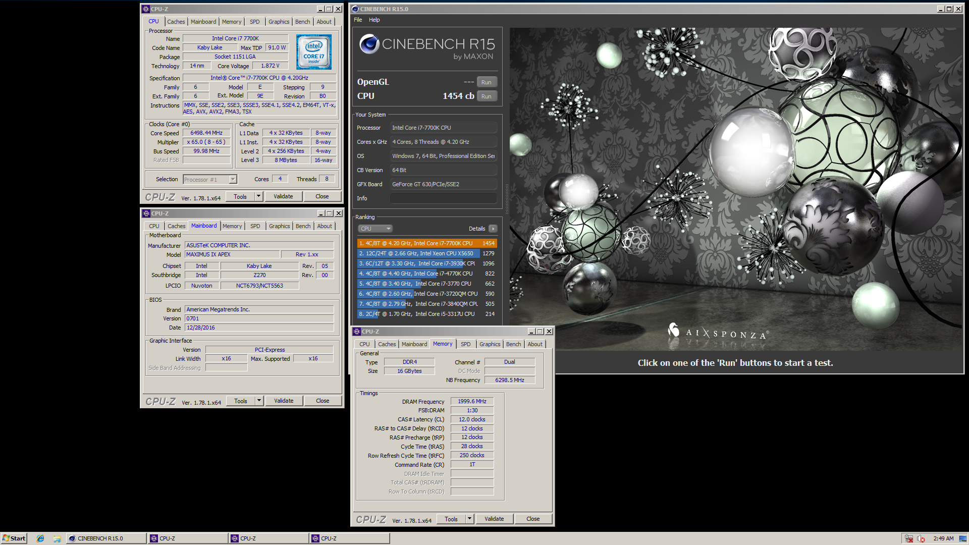The height and width of the screenshot is (545, 969).
Task: Click the GFX Board GeForce GT 630 field
Action: [x=443, y=184]
